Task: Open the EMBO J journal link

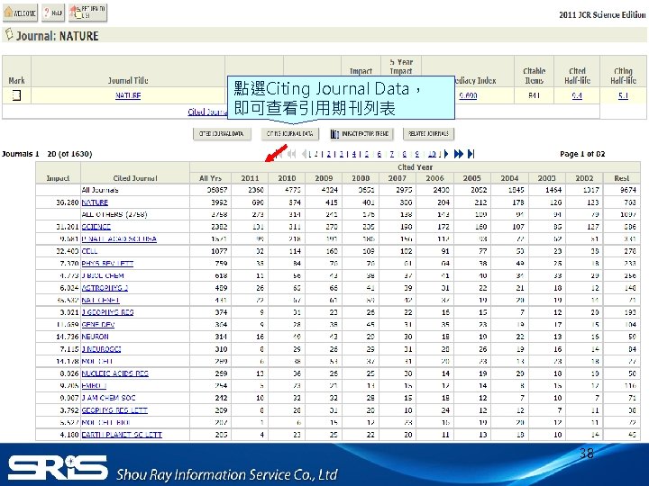Action: (x=94, y=385)
